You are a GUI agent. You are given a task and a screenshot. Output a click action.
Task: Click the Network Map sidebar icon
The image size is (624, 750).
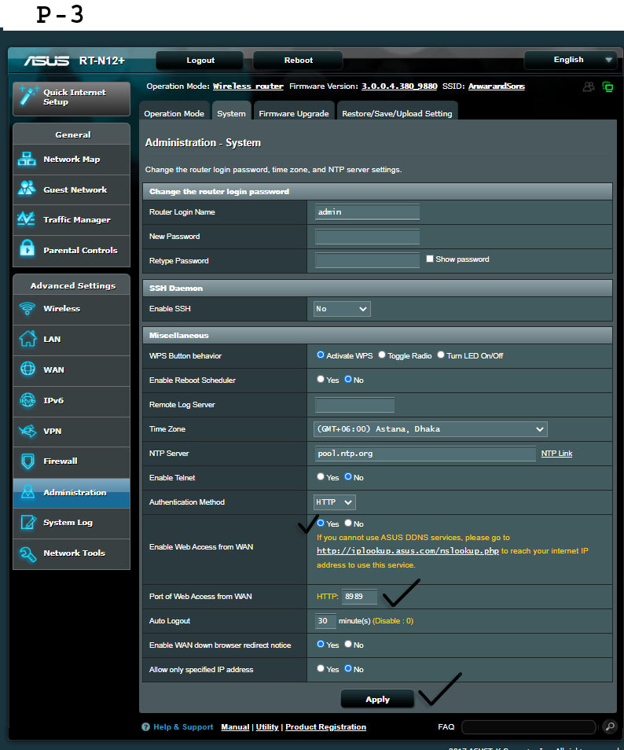point(28,159)
